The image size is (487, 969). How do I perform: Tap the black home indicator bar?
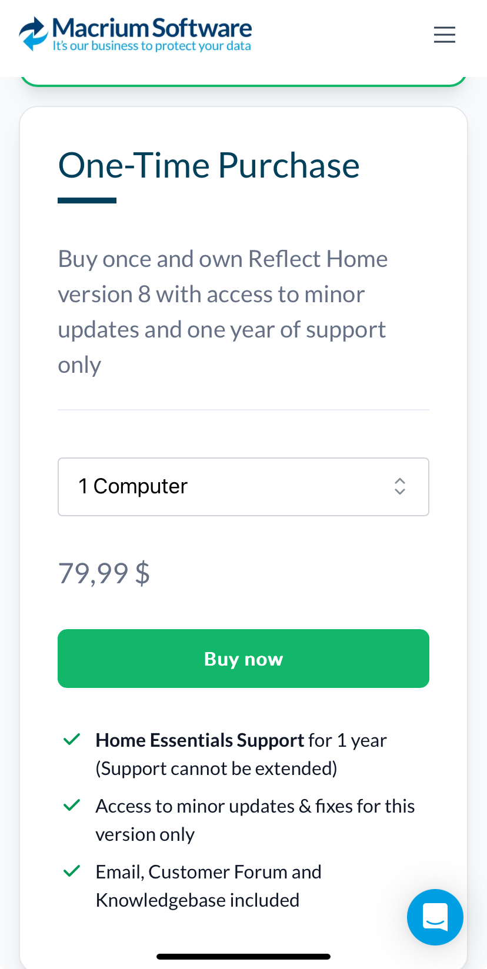[x=243, y=957]
